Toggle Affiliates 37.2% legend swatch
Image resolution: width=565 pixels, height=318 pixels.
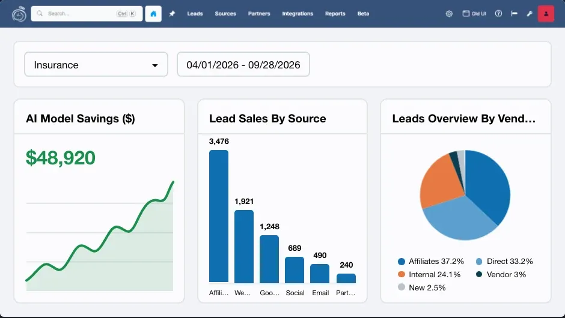click(x=402, y=262)
